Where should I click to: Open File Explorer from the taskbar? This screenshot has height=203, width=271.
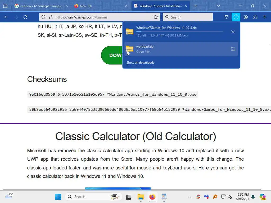click(x=141, y=197)
